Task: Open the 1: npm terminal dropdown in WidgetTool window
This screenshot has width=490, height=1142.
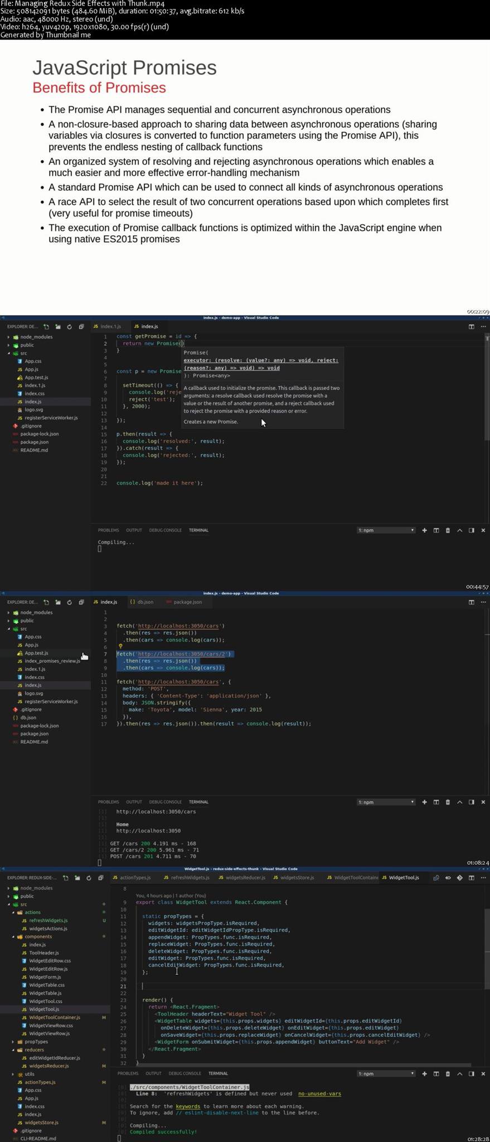Action: (386, 1073)
